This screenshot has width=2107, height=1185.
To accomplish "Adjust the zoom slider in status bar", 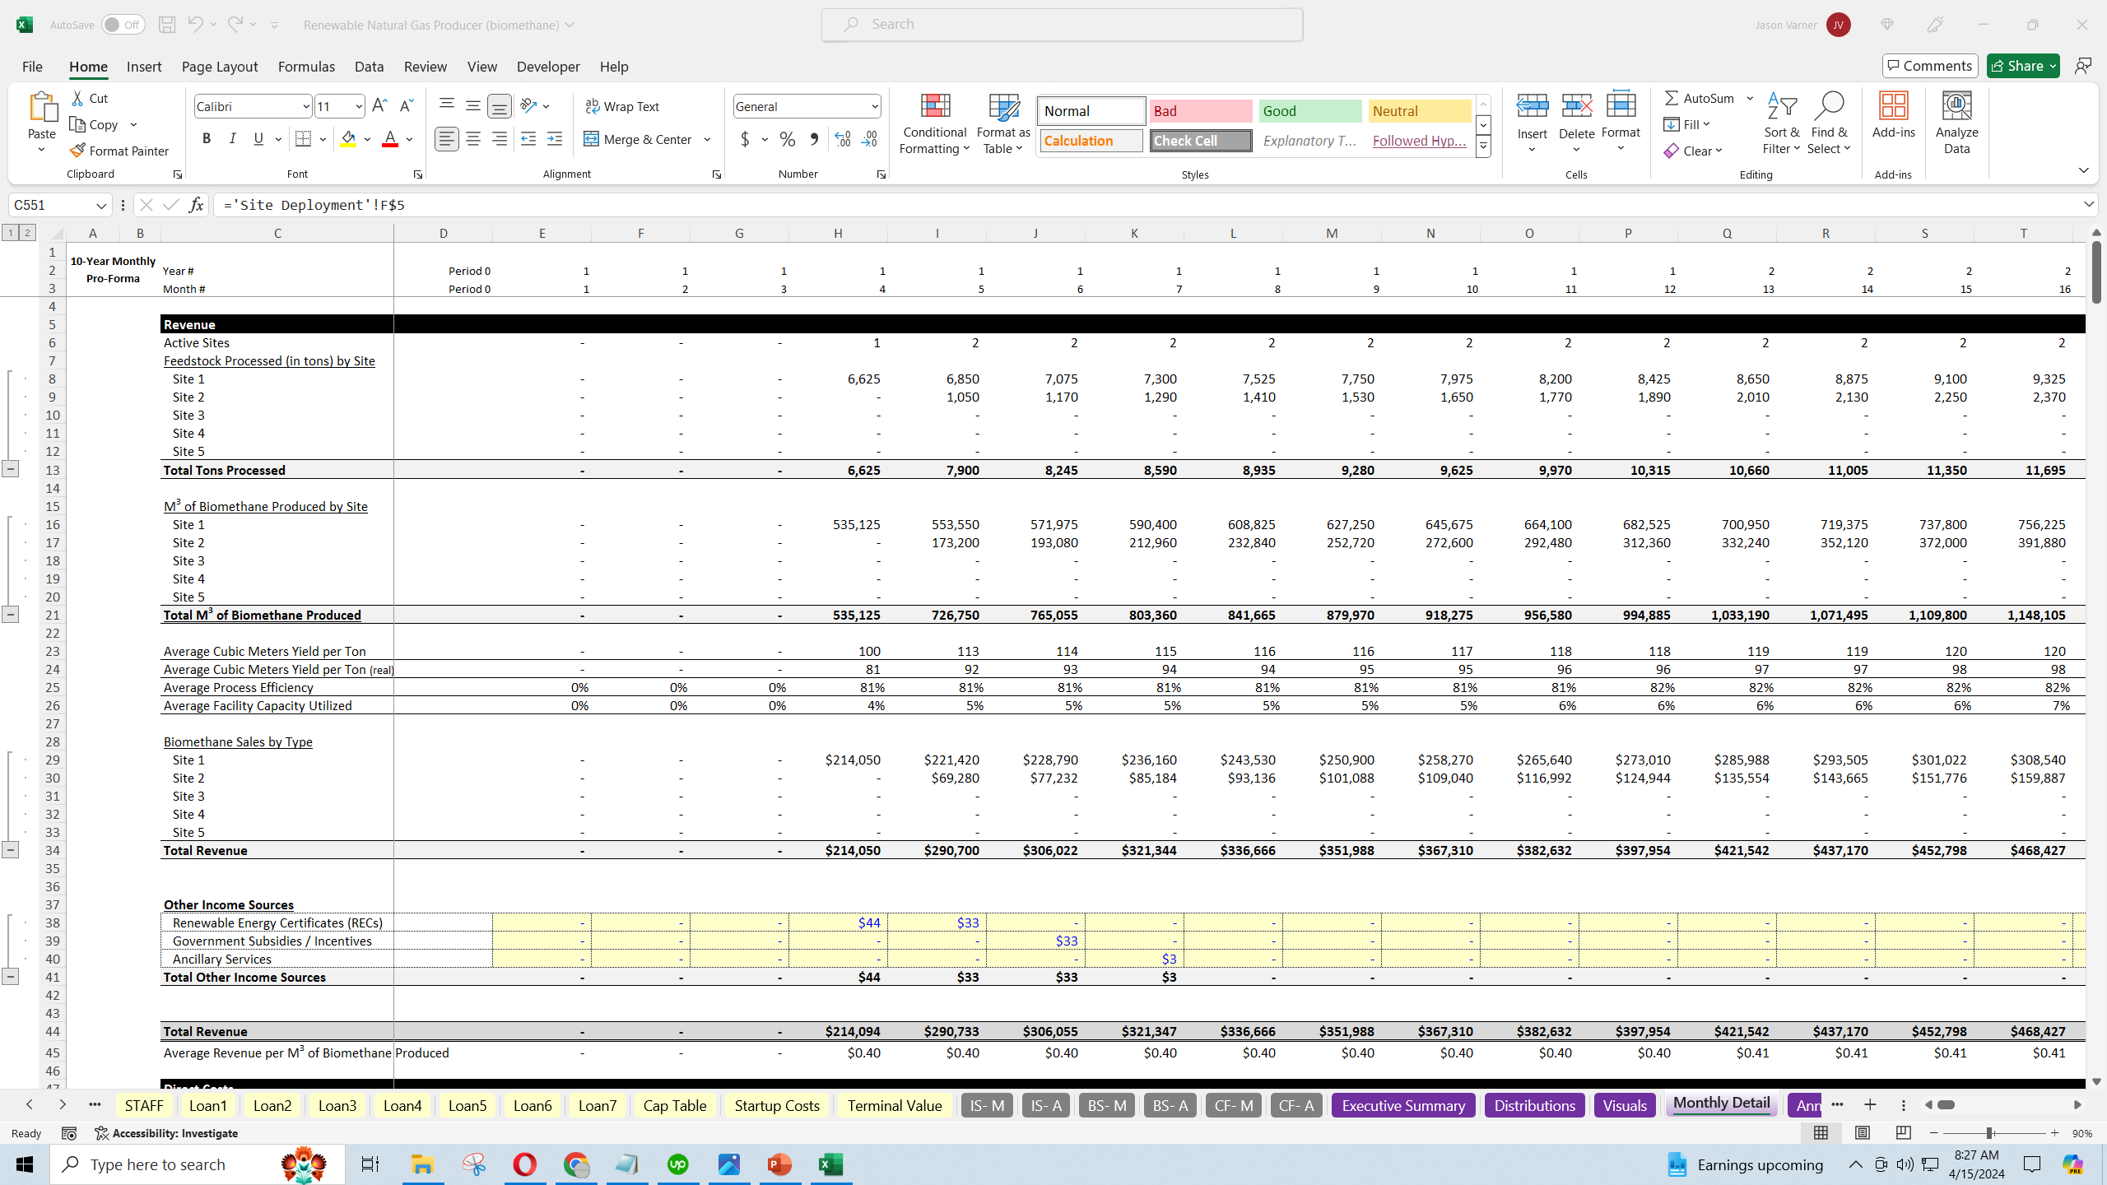I will point(1988,1133).
